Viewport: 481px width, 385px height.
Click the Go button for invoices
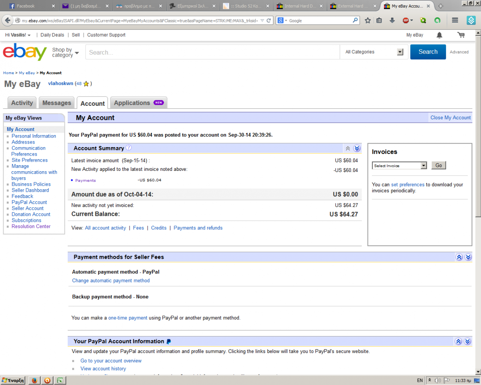coord(439,165)
